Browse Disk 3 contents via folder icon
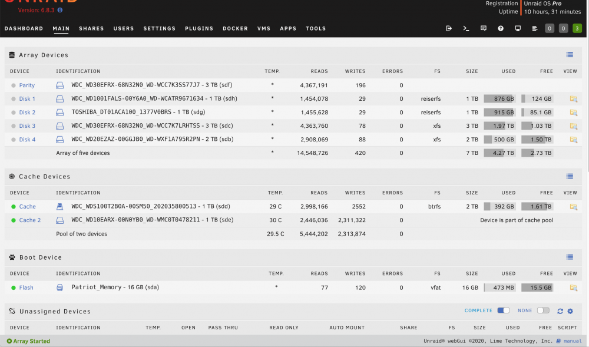This screenshot has width=589, height=347. (x=573, y=126)
